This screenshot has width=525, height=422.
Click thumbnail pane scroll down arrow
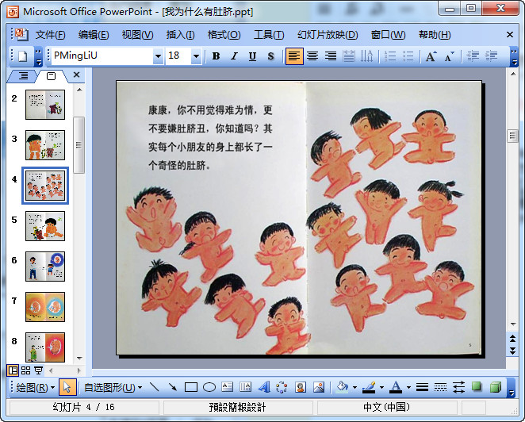[79, 359]
